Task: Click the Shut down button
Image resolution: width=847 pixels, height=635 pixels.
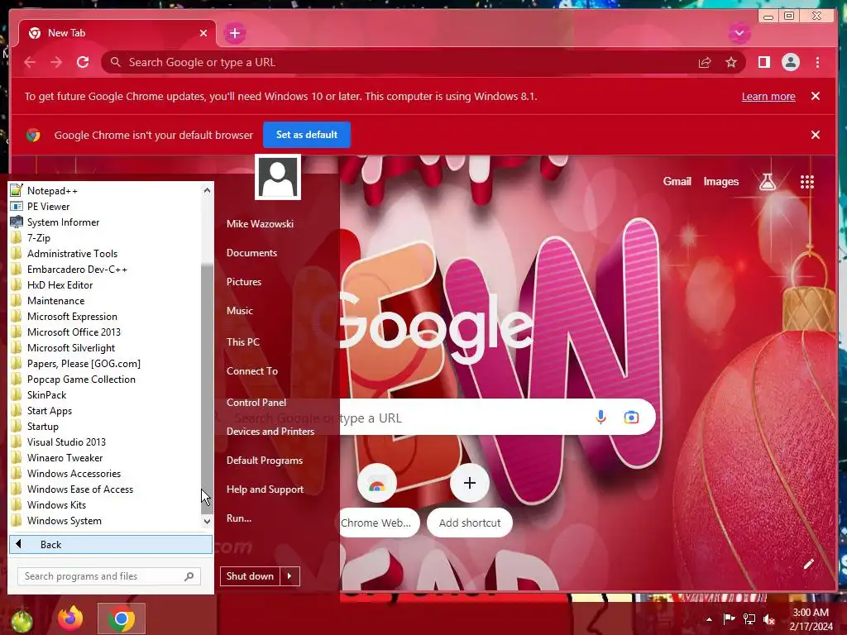Action: coord(250,576)
